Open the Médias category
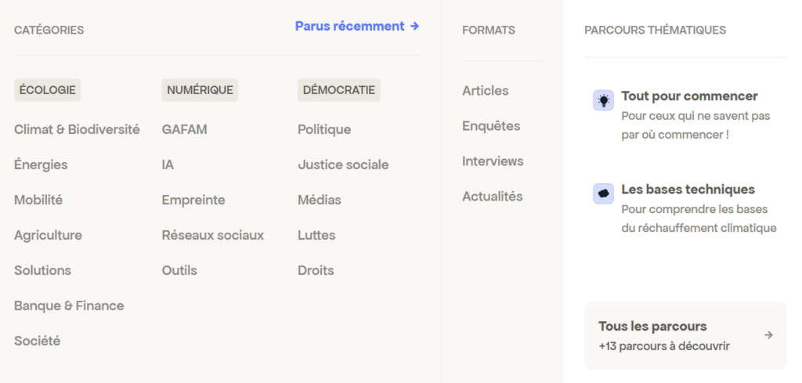 point(320,200)
